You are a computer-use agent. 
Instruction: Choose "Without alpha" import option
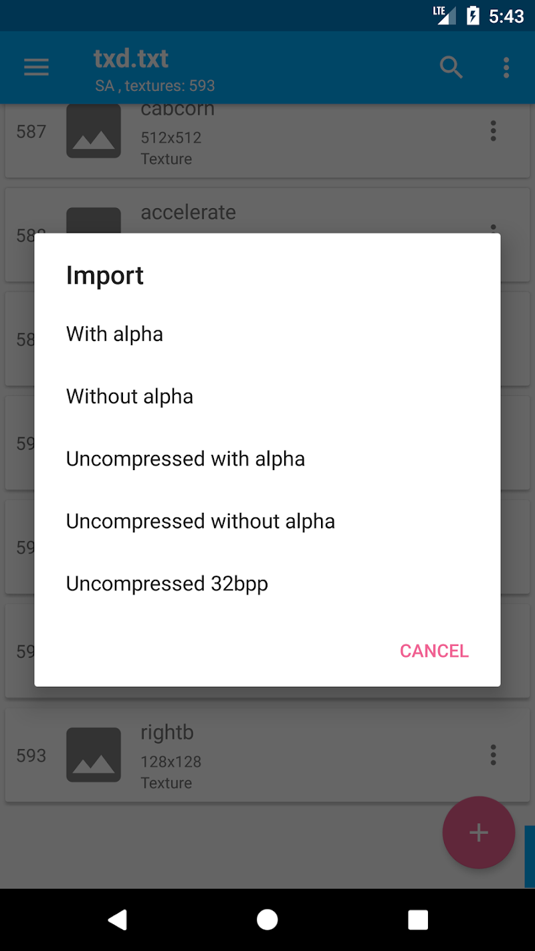pos(130,397)
